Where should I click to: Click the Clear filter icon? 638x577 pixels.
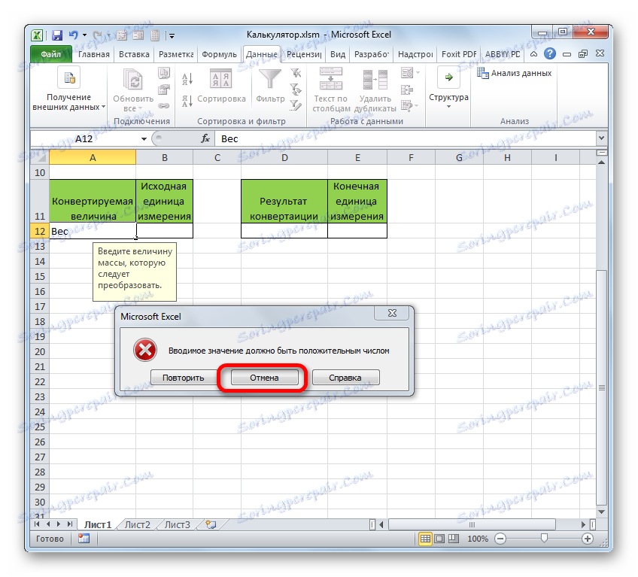tap(296, 73)
